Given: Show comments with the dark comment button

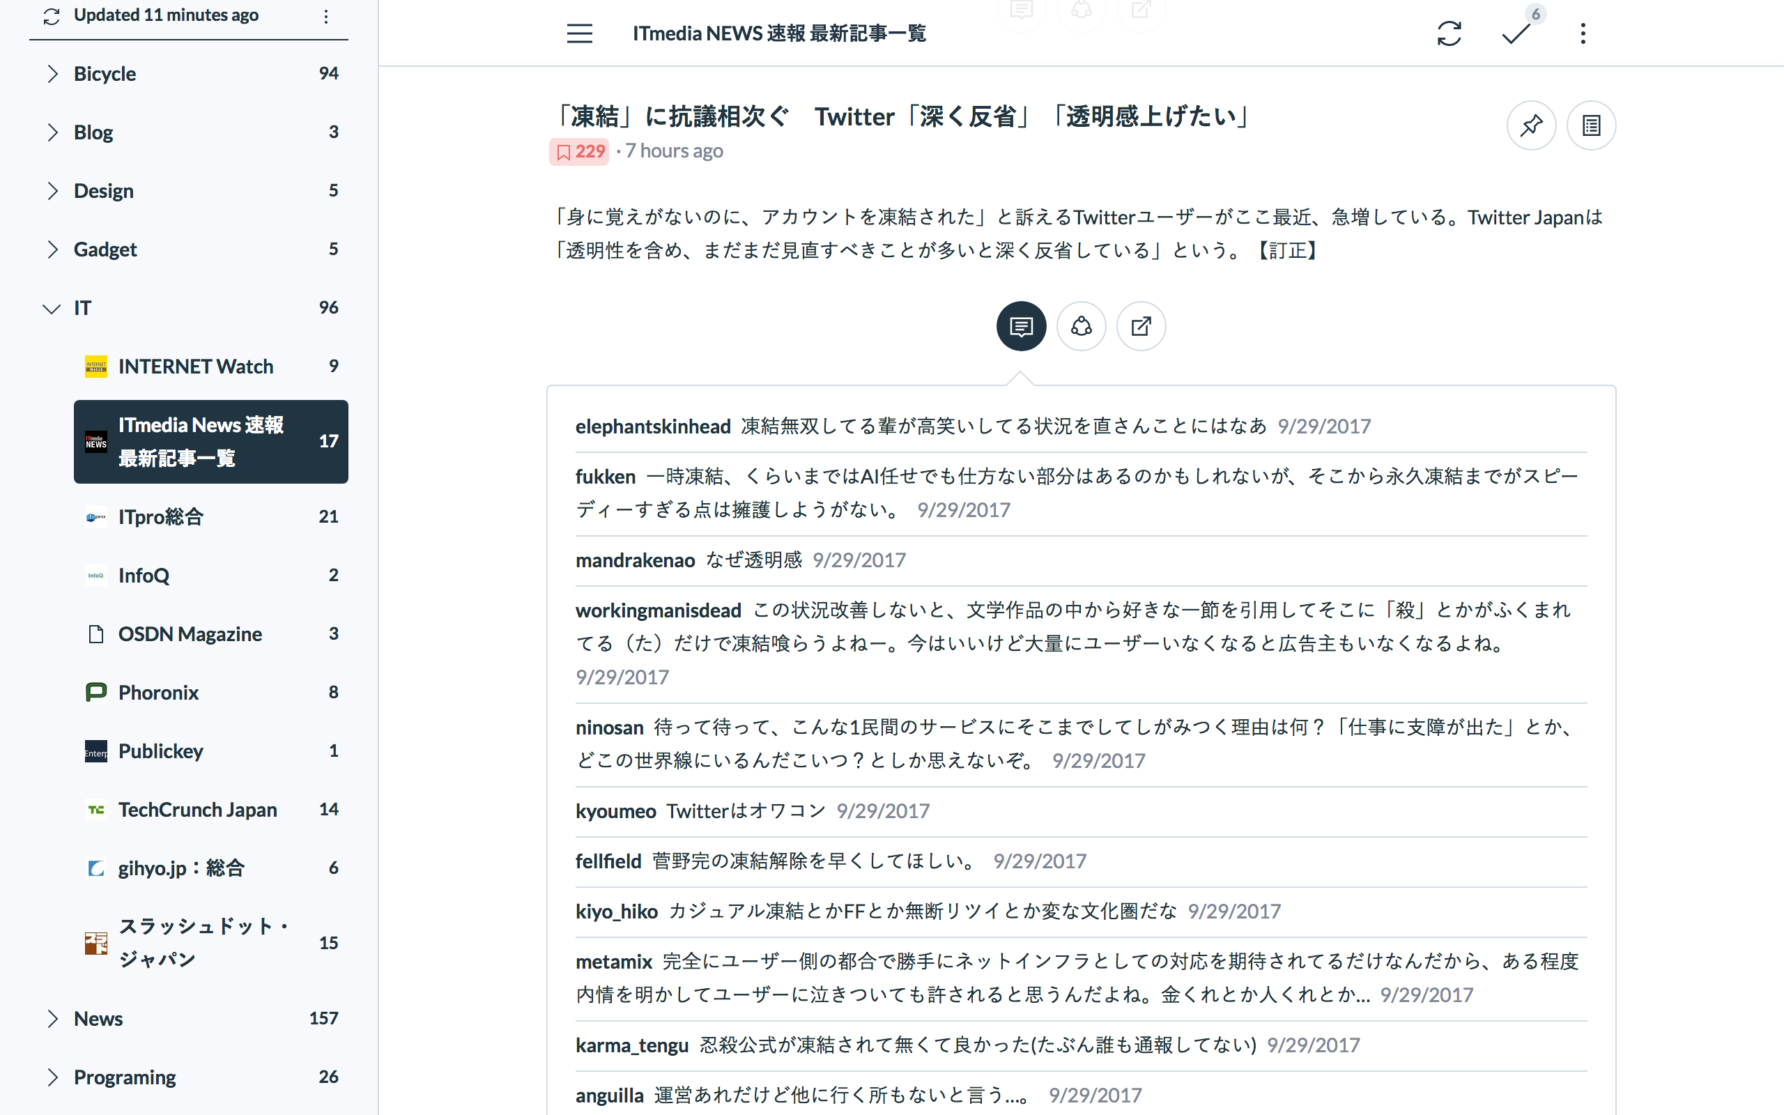Looking at the screenshot, I should [x=1021, y=326].
